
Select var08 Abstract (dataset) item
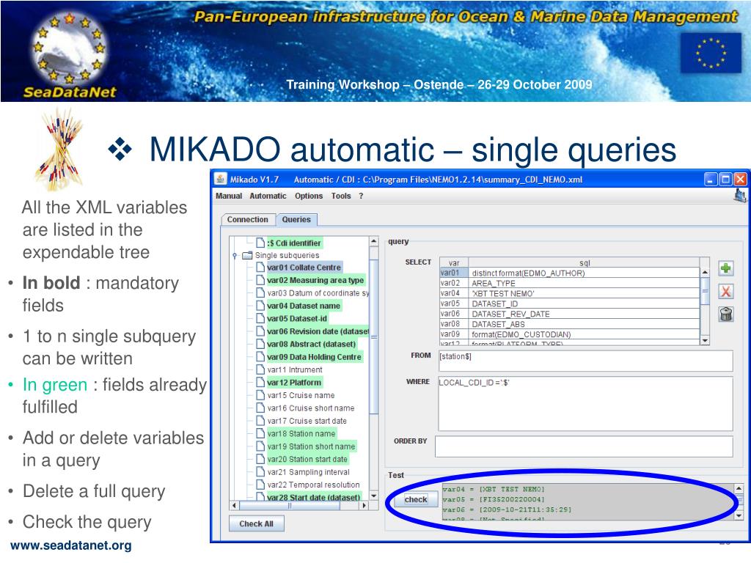click(x=311, y=344)
